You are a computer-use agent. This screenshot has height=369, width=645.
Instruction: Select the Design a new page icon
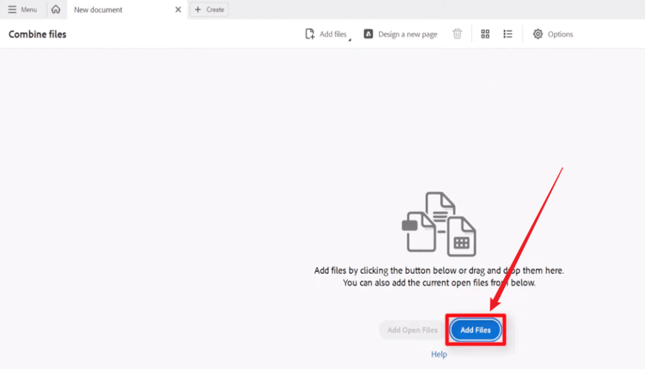click(368, 33)
